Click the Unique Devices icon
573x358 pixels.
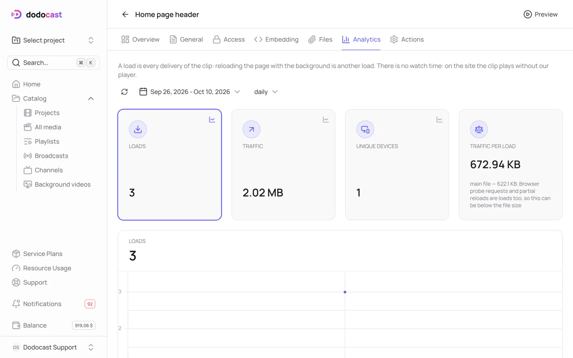(x=365, y=129)
